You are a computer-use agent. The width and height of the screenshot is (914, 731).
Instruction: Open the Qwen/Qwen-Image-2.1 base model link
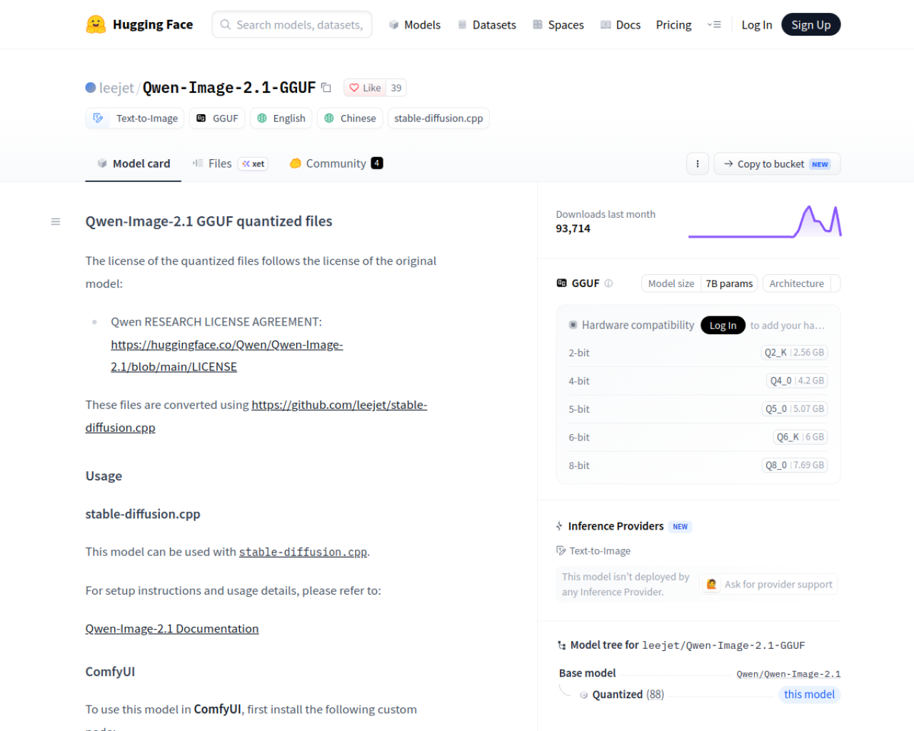(788, 674)
